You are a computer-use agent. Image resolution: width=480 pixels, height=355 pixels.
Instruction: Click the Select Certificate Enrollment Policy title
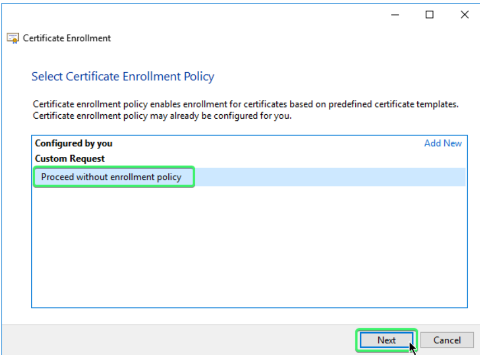(x=123, y=77)
